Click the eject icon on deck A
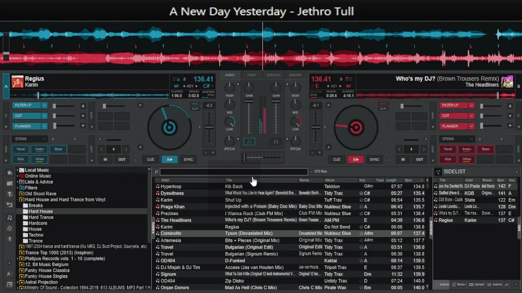Image resolution: width=522 pixels, height=293 pixels. [x=140, y=105]
